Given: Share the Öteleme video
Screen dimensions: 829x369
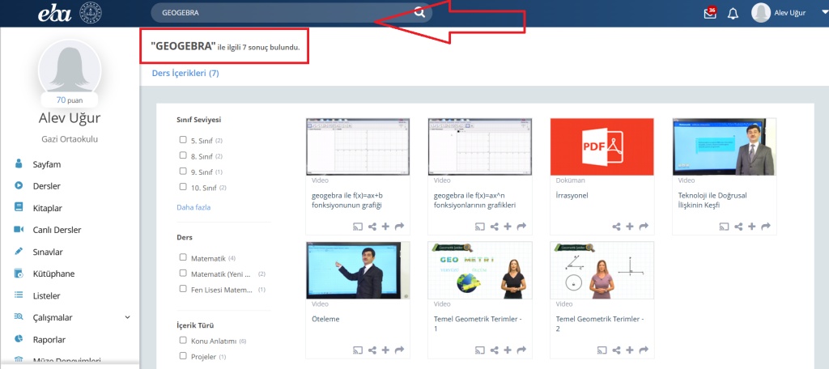Looking at the screenshot, I should pyautogui.click(x=372, y=350).
